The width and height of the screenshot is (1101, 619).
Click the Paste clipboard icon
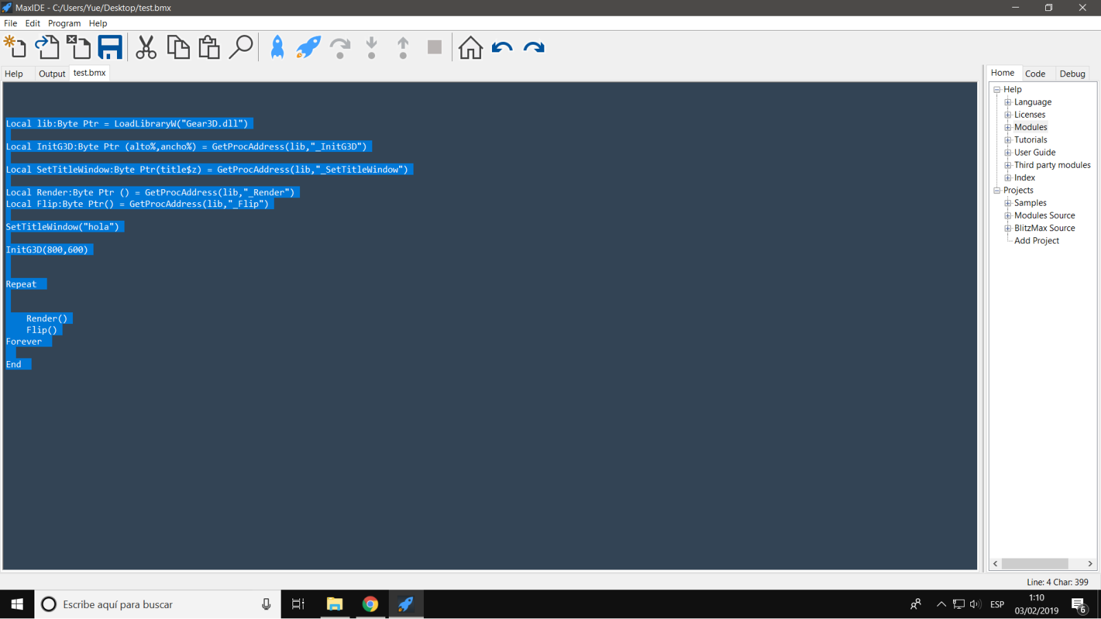coord(209,47)
